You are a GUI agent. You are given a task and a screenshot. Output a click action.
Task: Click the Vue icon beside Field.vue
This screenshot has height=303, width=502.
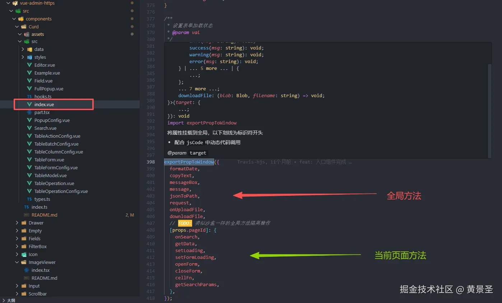(x=29, y=81)
